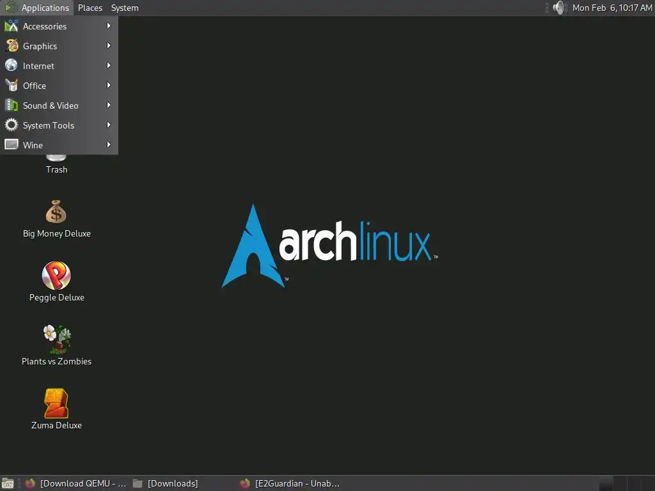Open the System menu
This screenshot has height=491, width=655.
click(125, 8)
